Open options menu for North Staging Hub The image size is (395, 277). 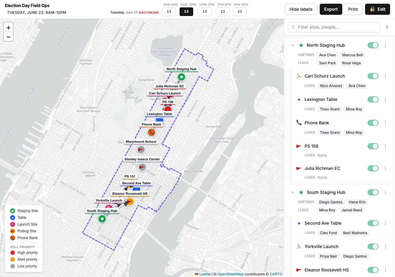click(x=385, y=45)
